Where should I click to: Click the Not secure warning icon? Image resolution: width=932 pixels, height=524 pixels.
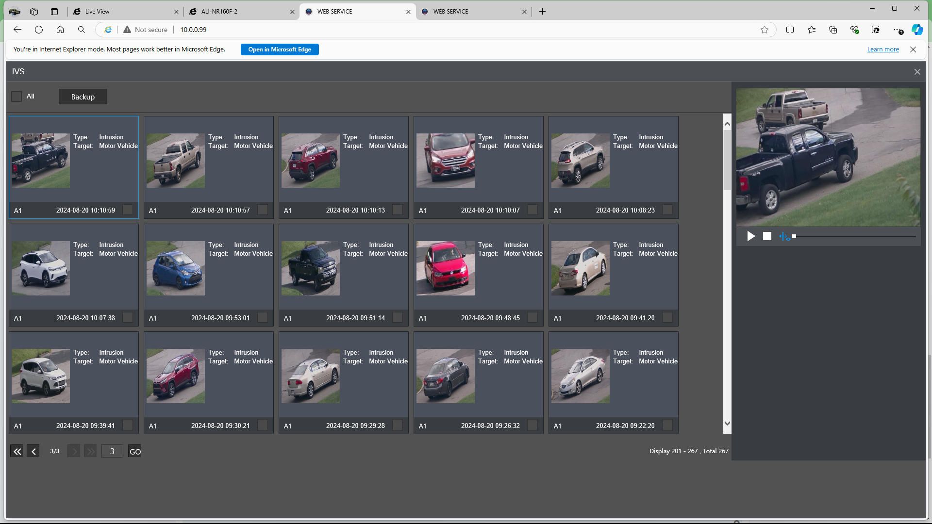[x=127, y=30]
